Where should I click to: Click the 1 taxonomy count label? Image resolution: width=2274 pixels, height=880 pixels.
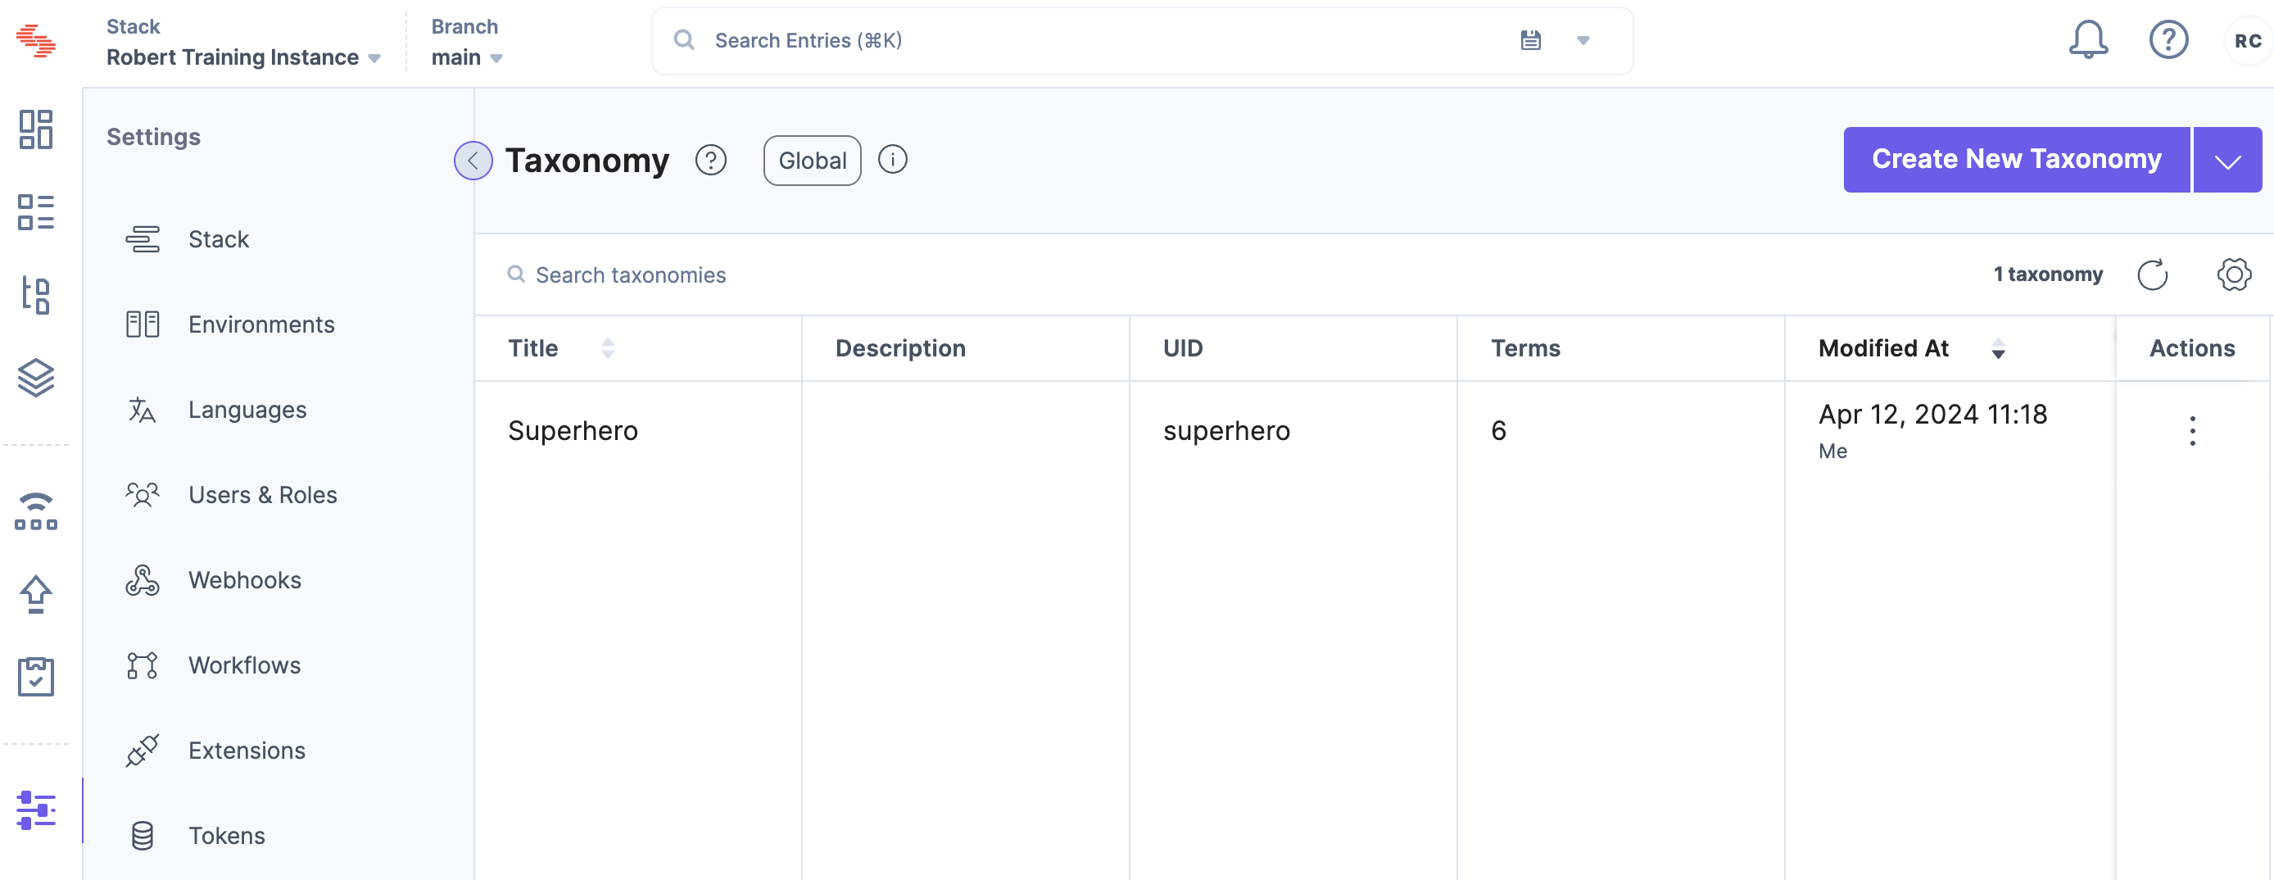click(2047, 274)
